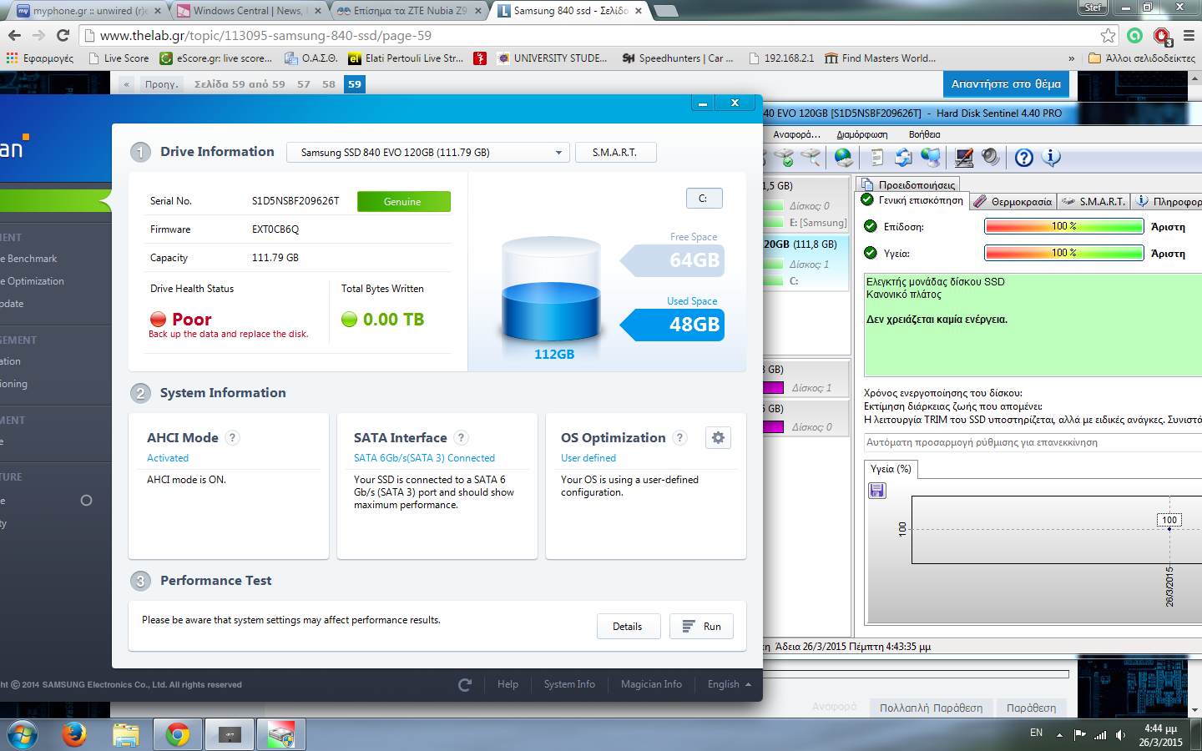Open the Samsung SSD 840 EVO drive dropdown
The image size is (1202, 751).
[428, 152]
